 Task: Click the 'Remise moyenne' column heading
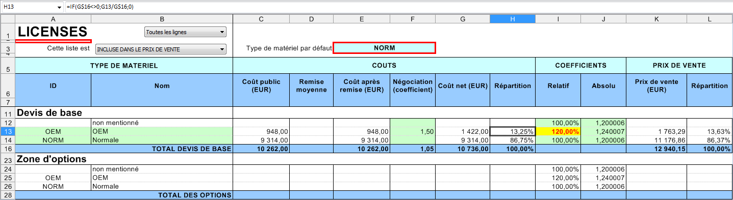click(311, 86)
